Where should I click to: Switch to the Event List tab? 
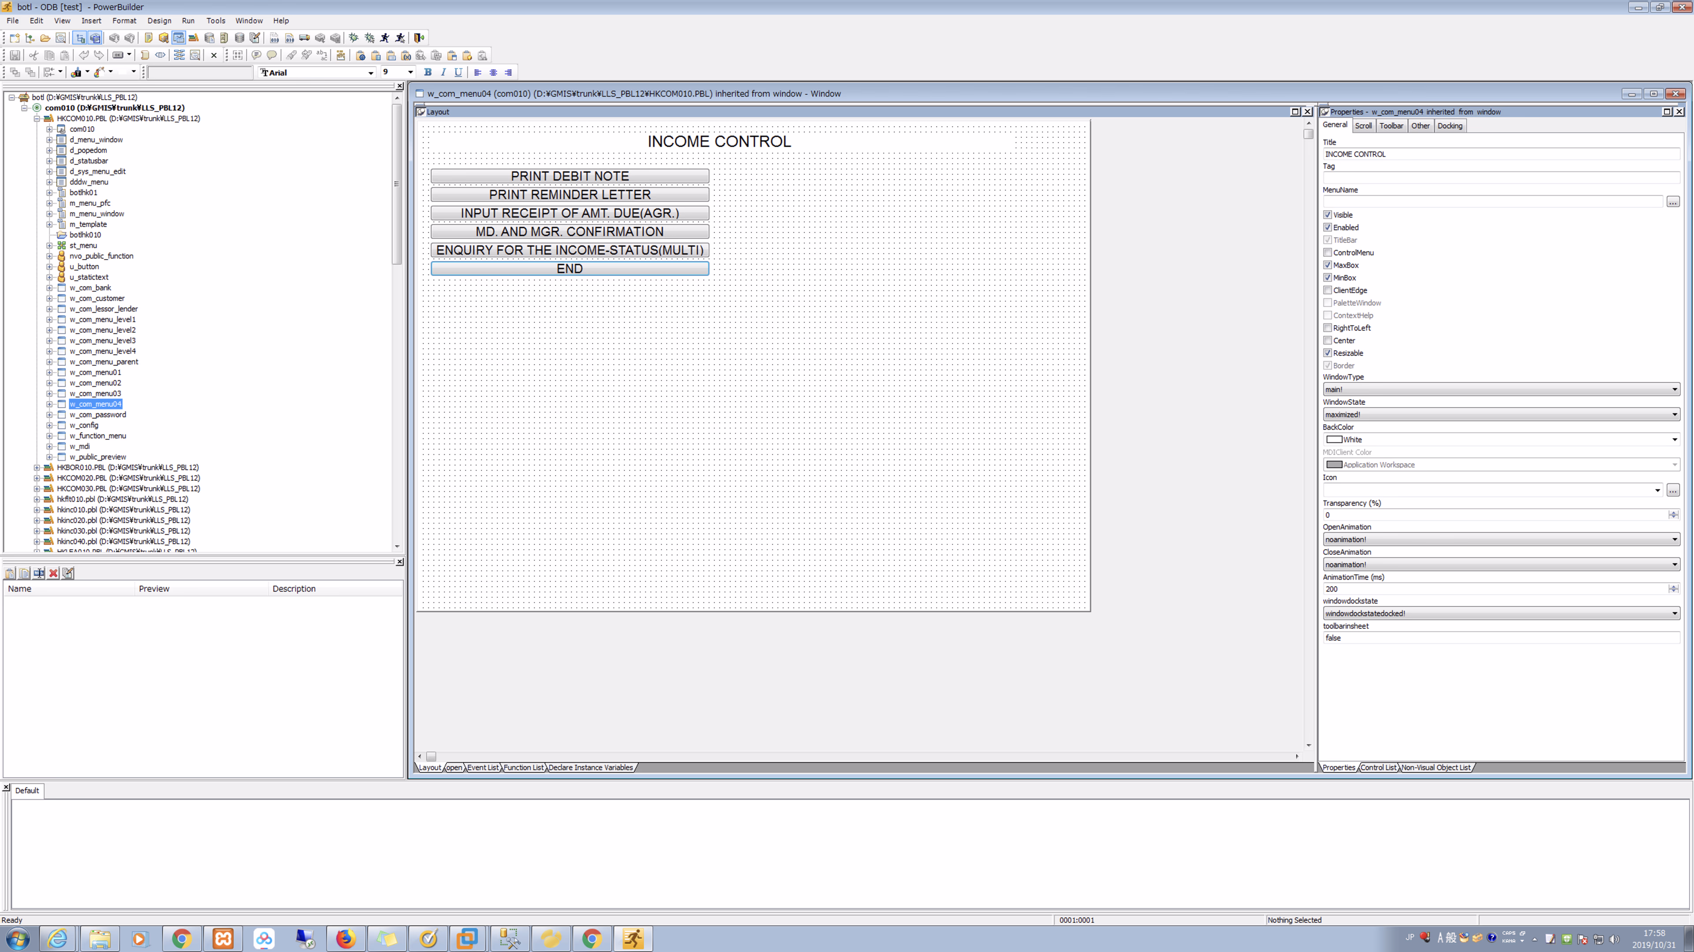[x=483, y=767]
